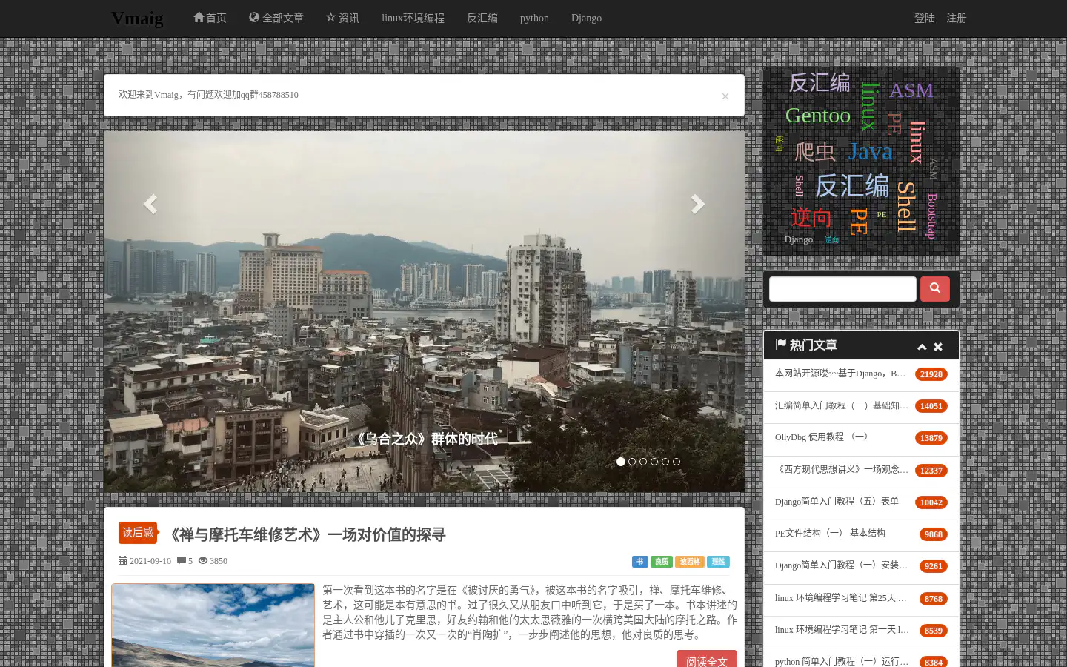Viewport: 1067px width, 667px height.
Task: Click the 阅读全文 read more button
Action: pos(707,660)
